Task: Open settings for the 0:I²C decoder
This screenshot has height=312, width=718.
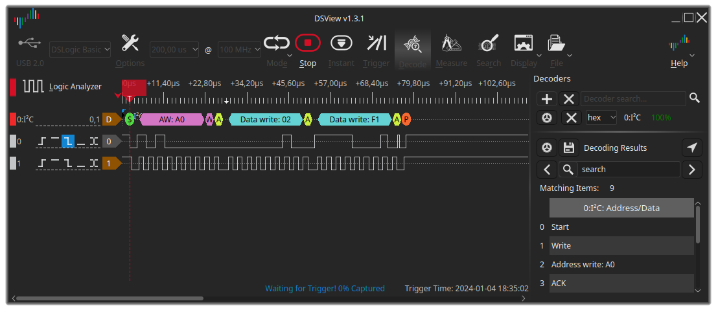Action: (x=547, y=118)
